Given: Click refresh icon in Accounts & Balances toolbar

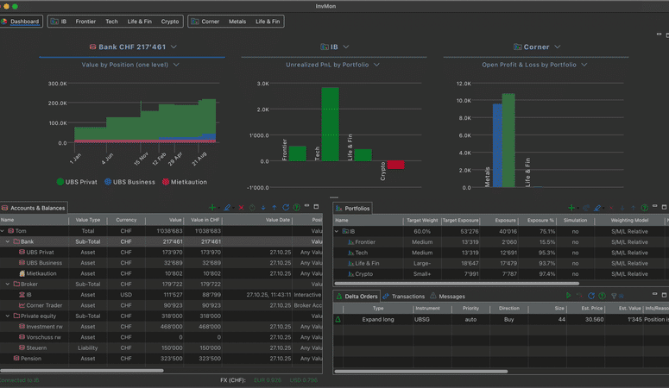Looking at the screenshot, I should pos(286,208).
